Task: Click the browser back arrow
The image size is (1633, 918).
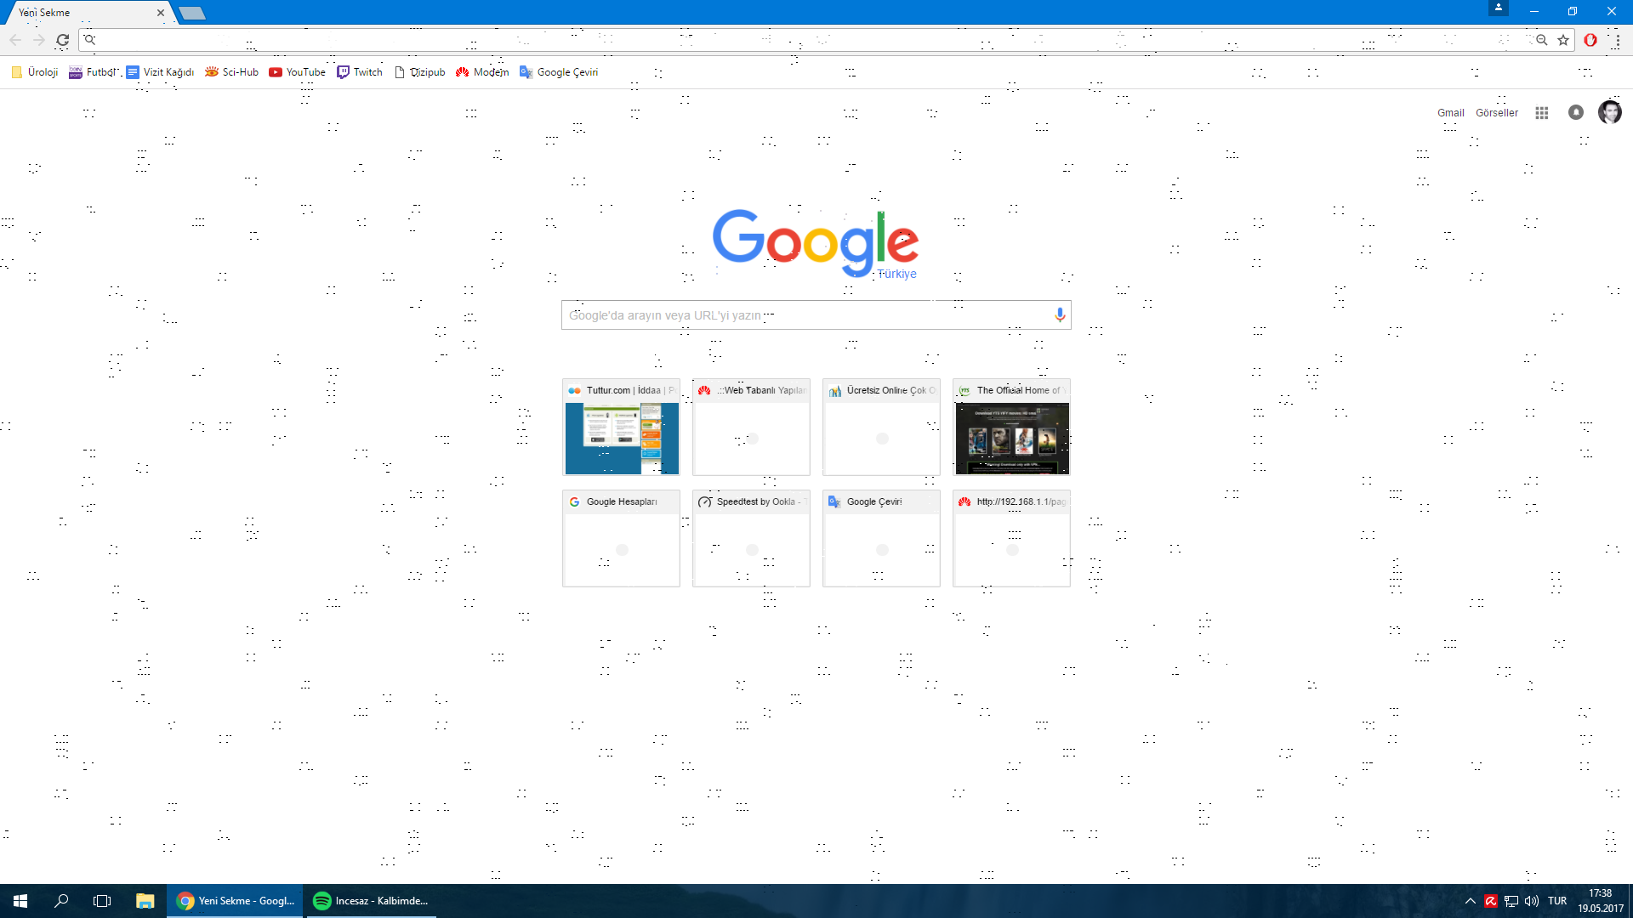Action: point(15,40)
